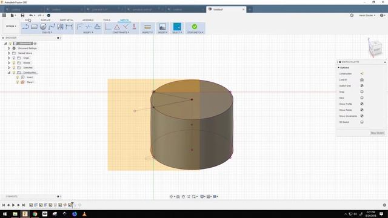Open the Modify dropdown menu

click(x=88, y=32)
